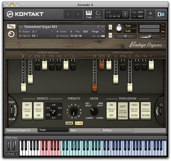Viewport: 171px width, 161px height.
Task: Load next preset for Tonewheel Organ M3
Action: (103, 27)
